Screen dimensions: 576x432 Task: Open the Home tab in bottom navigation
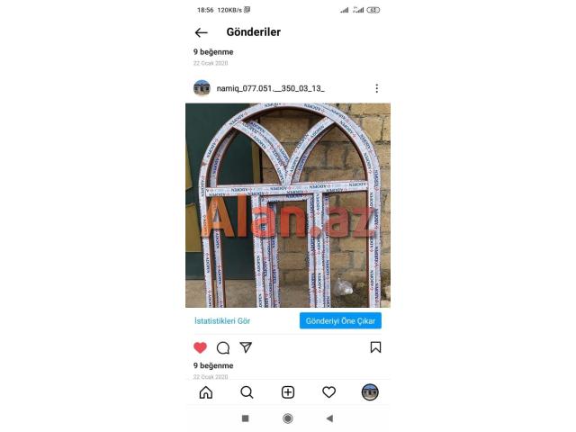[x=206, y=392]
